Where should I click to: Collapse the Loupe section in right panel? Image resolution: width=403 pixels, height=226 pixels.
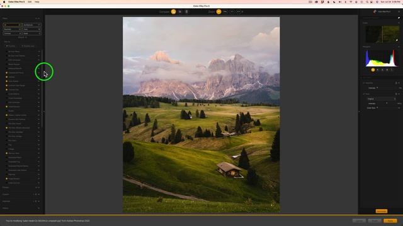[x=399, y=23]
